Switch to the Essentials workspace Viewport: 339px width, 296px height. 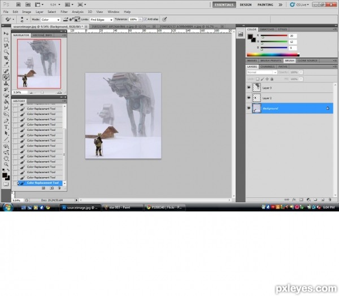pyautogui.click(x=224, y=5)
